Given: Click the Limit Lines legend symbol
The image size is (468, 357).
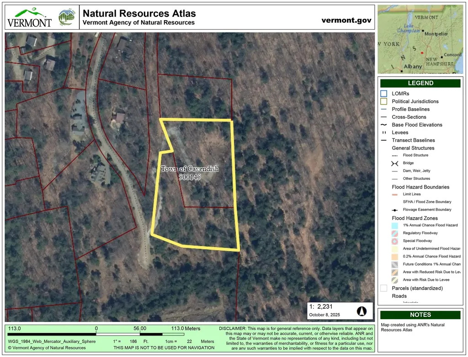Looking at the screenshot, I should click(395, 194).
